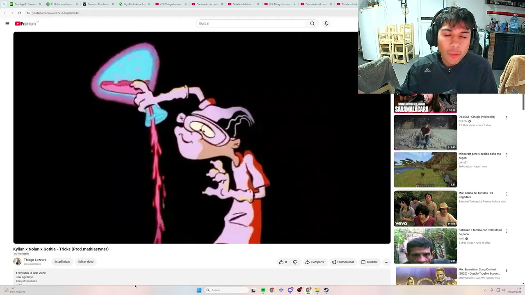Click Detienen a familia con 3500 dosis title
The width and height of the screenshot is (525, 295).
pos(480,232)
